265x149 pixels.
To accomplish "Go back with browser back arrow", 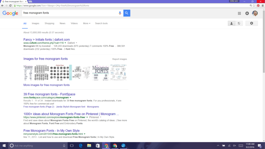I will coord(2,6).
